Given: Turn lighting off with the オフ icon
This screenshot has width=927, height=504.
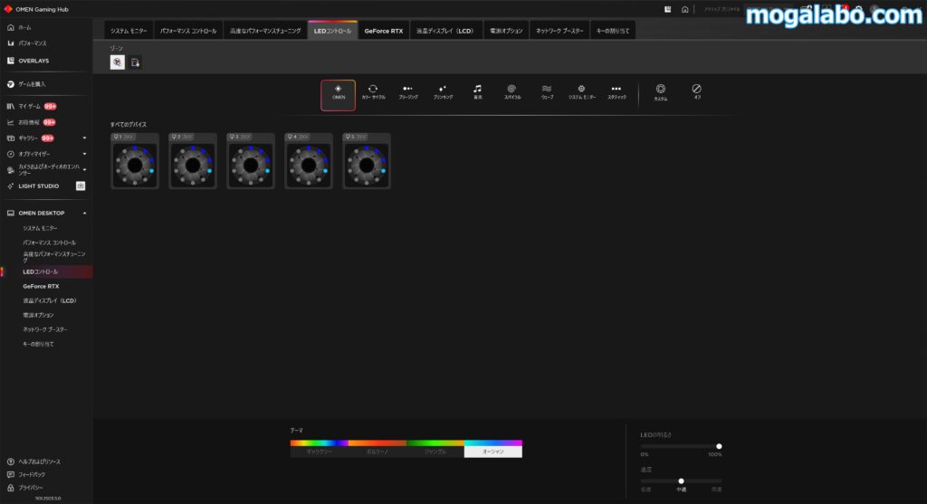Looking at the screenshot, I should point(696,91).
